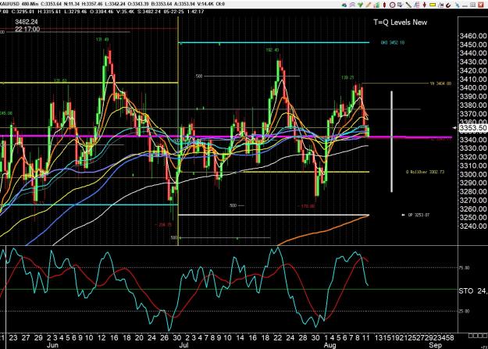Click the 3270.00 price scale label
This screenshot has width=488, height=349.
(x=473, y=200)
